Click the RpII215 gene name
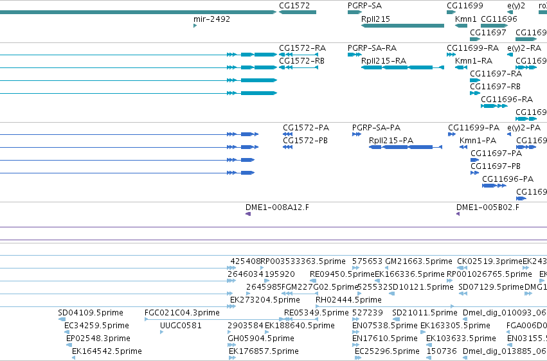This screenshot has width=547, height=361. pyautogui.click(x=375, y=19)
